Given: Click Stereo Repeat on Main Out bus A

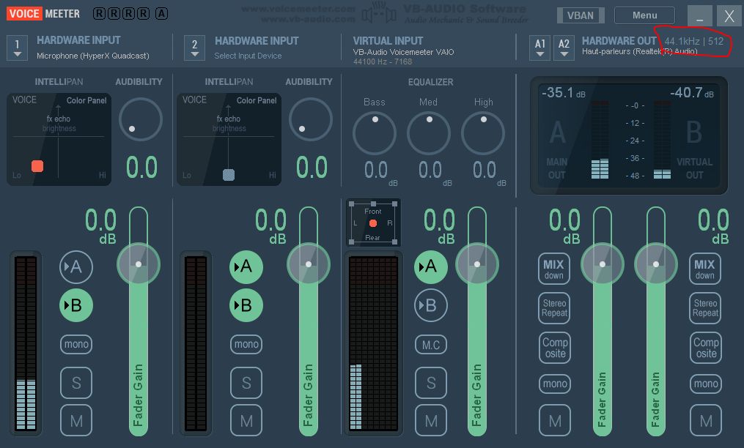Looking at the screenshot, I should [554, 308].
